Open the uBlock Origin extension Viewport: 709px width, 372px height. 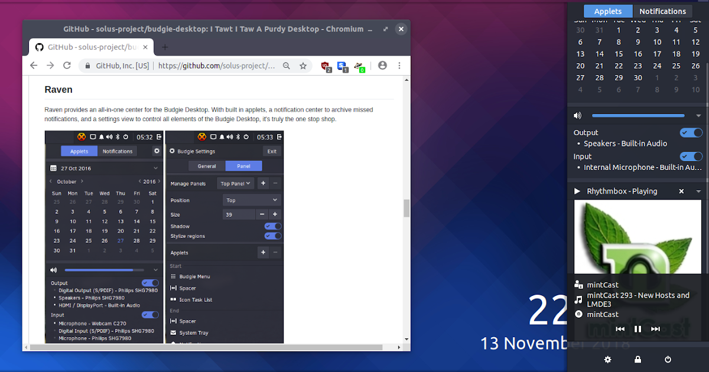(x=326, y=67)
